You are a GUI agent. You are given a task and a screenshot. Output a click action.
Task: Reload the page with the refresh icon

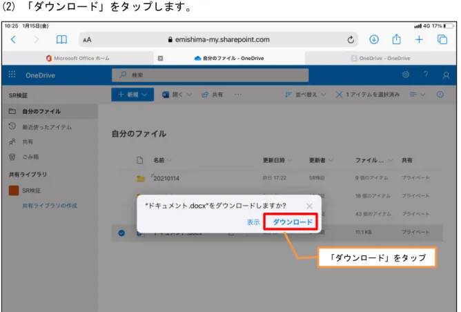[351, 39]
